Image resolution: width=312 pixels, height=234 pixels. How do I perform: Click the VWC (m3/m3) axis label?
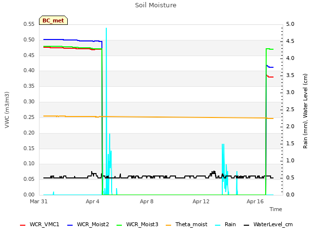7,110
